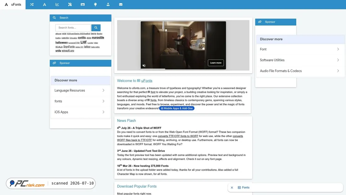
Task: Open the bradley tag link
Action: click(58, 38)
